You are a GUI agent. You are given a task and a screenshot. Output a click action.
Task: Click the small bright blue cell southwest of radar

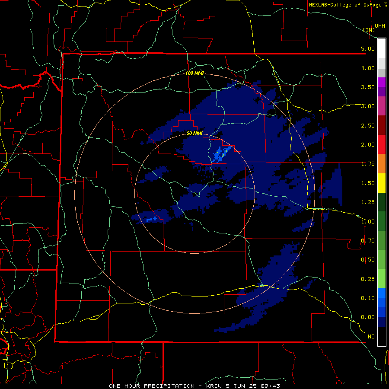(152, 219)
